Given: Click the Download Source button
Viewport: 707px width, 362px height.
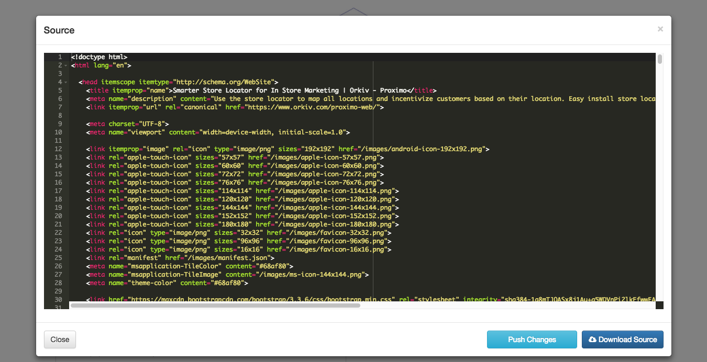Looking at the screenshot, I should point(623,340).
